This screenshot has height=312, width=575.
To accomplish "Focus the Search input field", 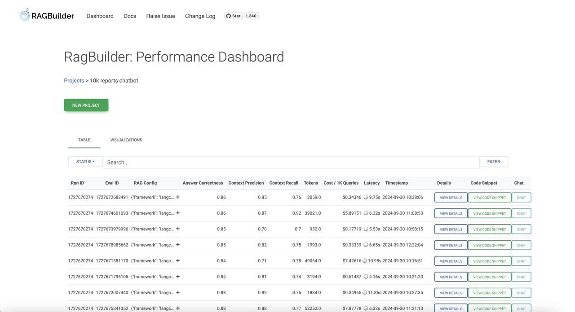I will point(291,162).
